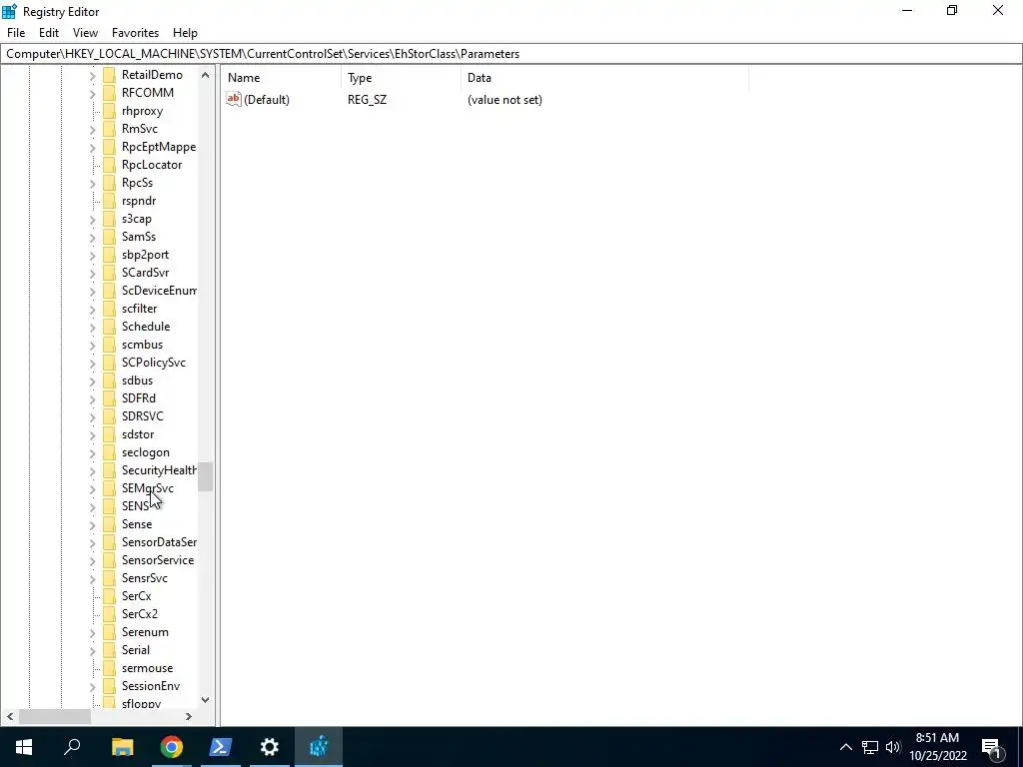Click the REG_SZ type cell
The width and height of the screenshot is (1023, 767).
click(367, 100)
